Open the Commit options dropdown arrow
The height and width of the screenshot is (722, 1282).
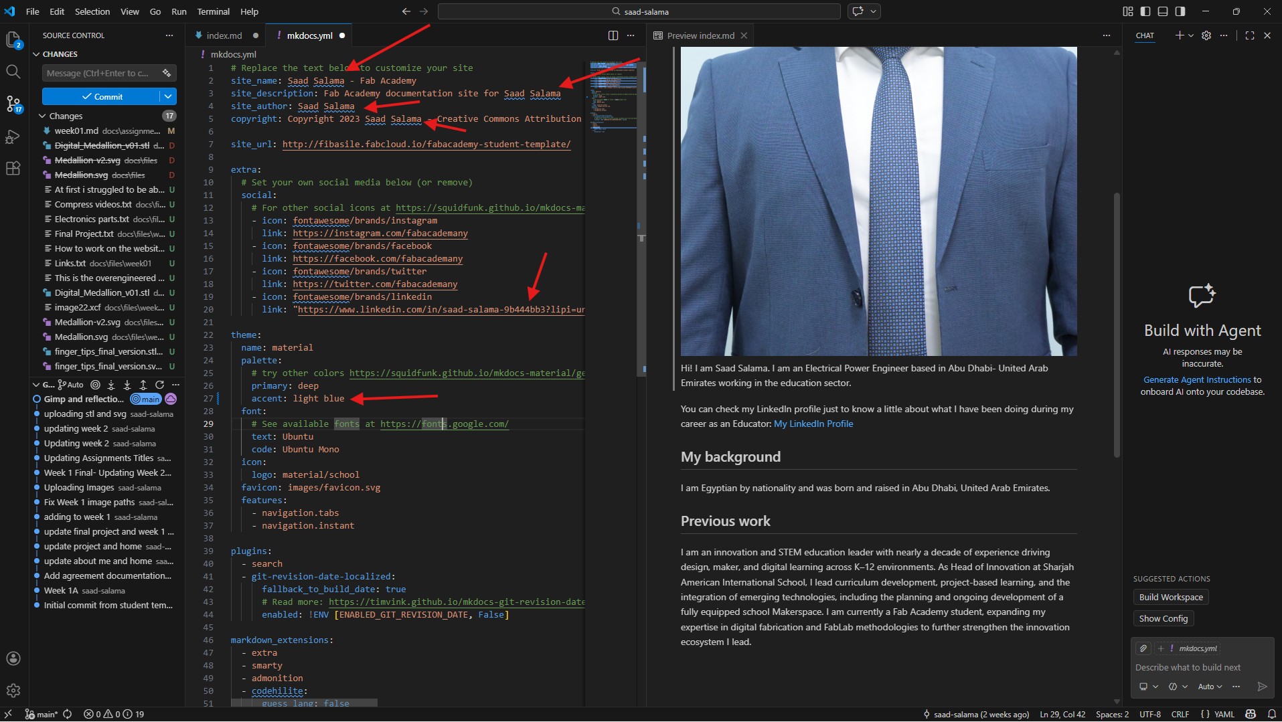tap(168, 97)
